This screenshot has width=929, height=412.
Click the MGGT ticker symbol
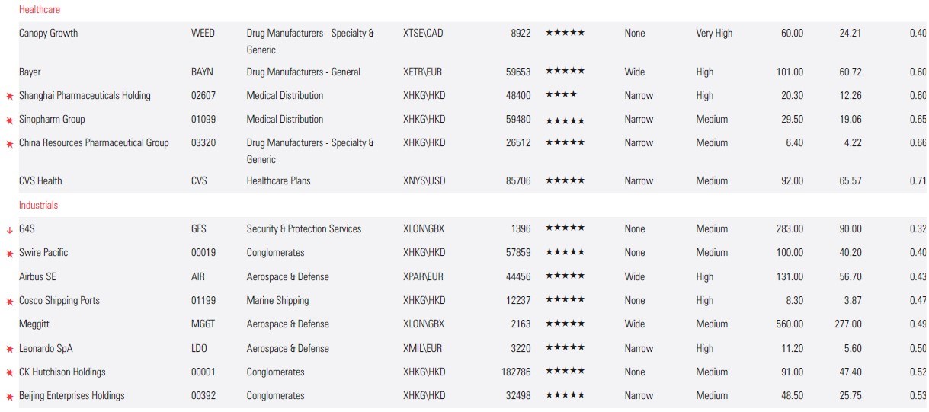coord(203,324)
